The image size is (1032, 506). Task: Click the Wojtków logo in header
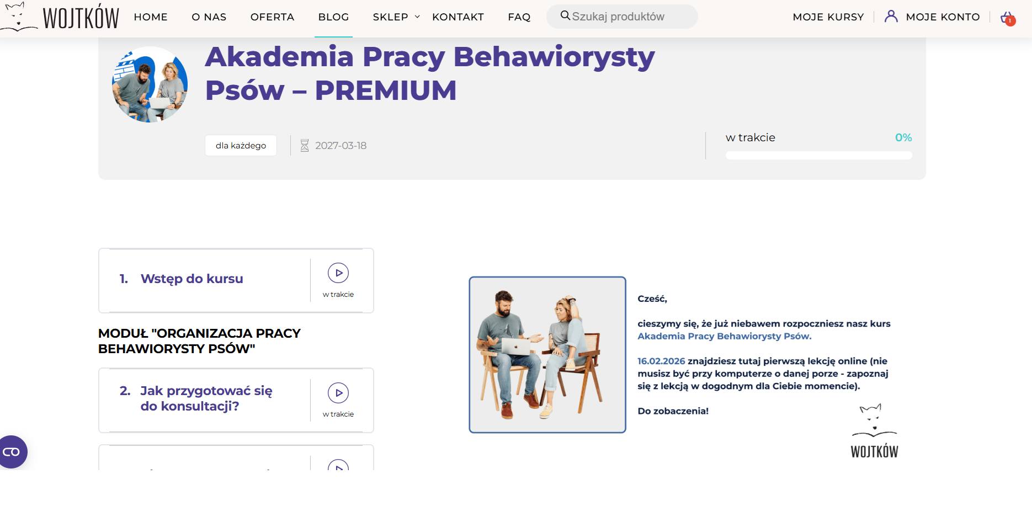(x=60, y=17)
